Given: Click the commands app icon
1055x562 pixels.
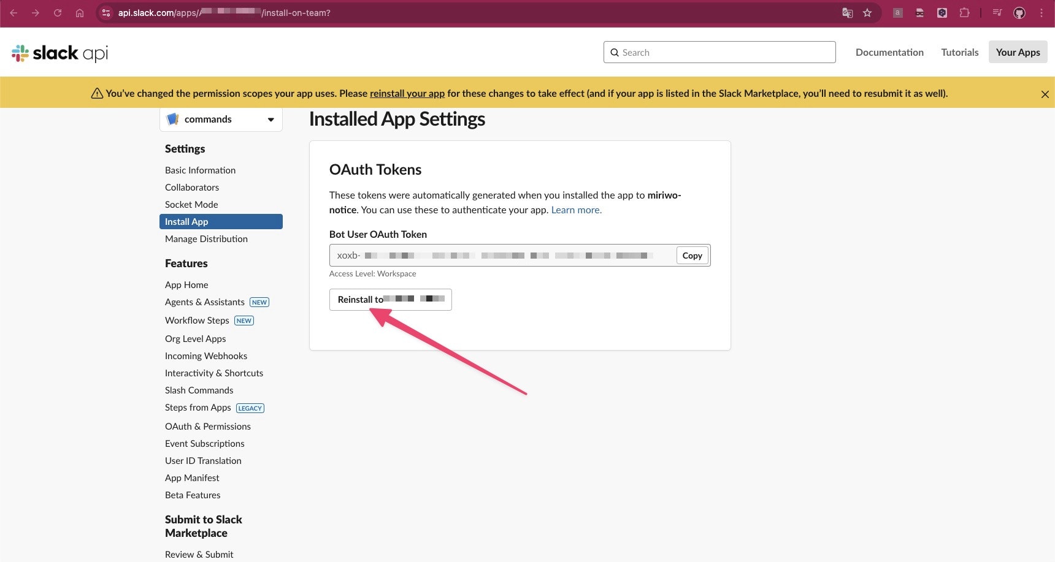Looking at the screenshot, I should [x=173, y=119].
